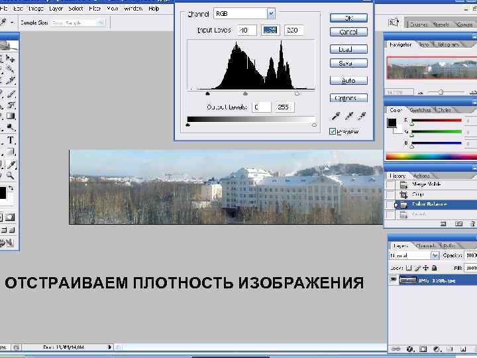Click the Navigator zoom slider handle
The width and height of the screenshot is (477, 358).
click(x=441, y=92)
